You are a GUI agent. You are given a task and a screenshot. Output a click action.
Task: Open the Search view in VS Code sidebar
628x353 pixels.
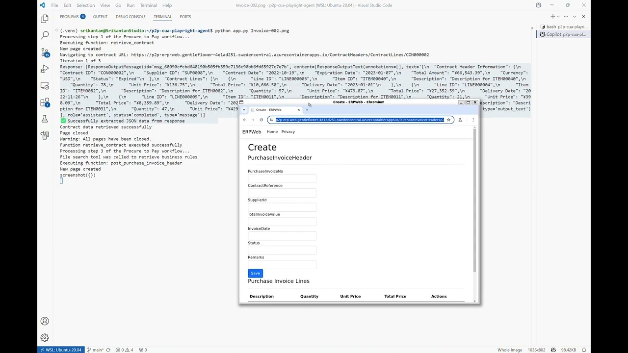tap(45, 35)
